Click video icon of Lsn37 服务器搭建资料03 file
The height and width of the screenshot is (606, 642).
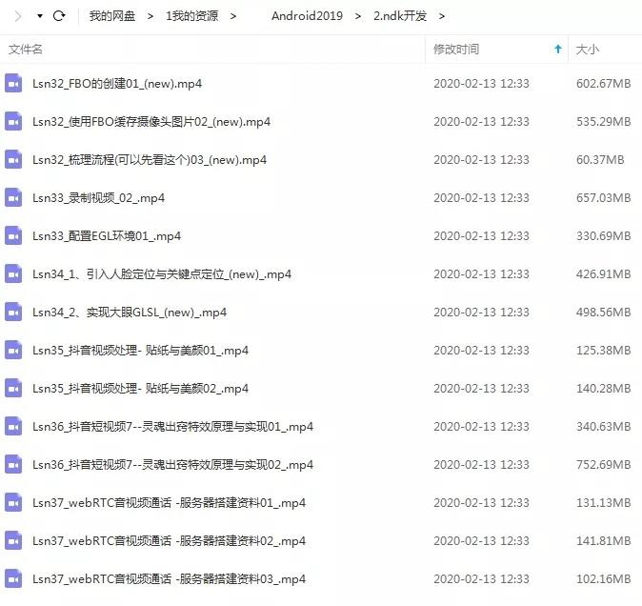point(13,578)
